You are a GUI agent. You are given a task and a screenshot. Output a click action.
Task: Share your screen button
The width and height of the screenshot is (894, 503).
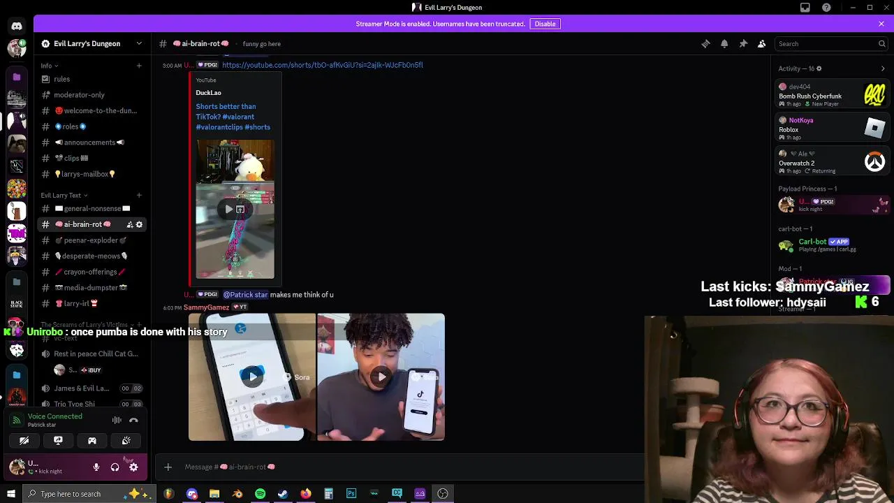point(58,441)
